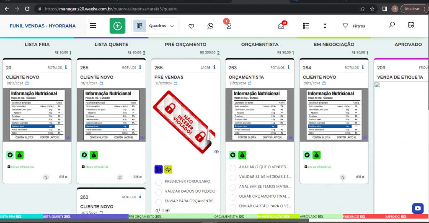Toggle eye visibility on card 266 image
429x223 pixels.
(216, 152)
